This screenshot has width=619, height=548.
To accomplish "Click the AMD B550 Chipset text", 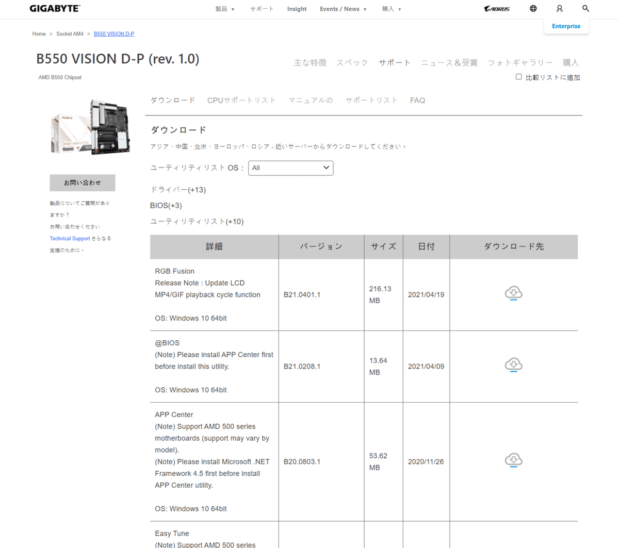I will point(60,77).
